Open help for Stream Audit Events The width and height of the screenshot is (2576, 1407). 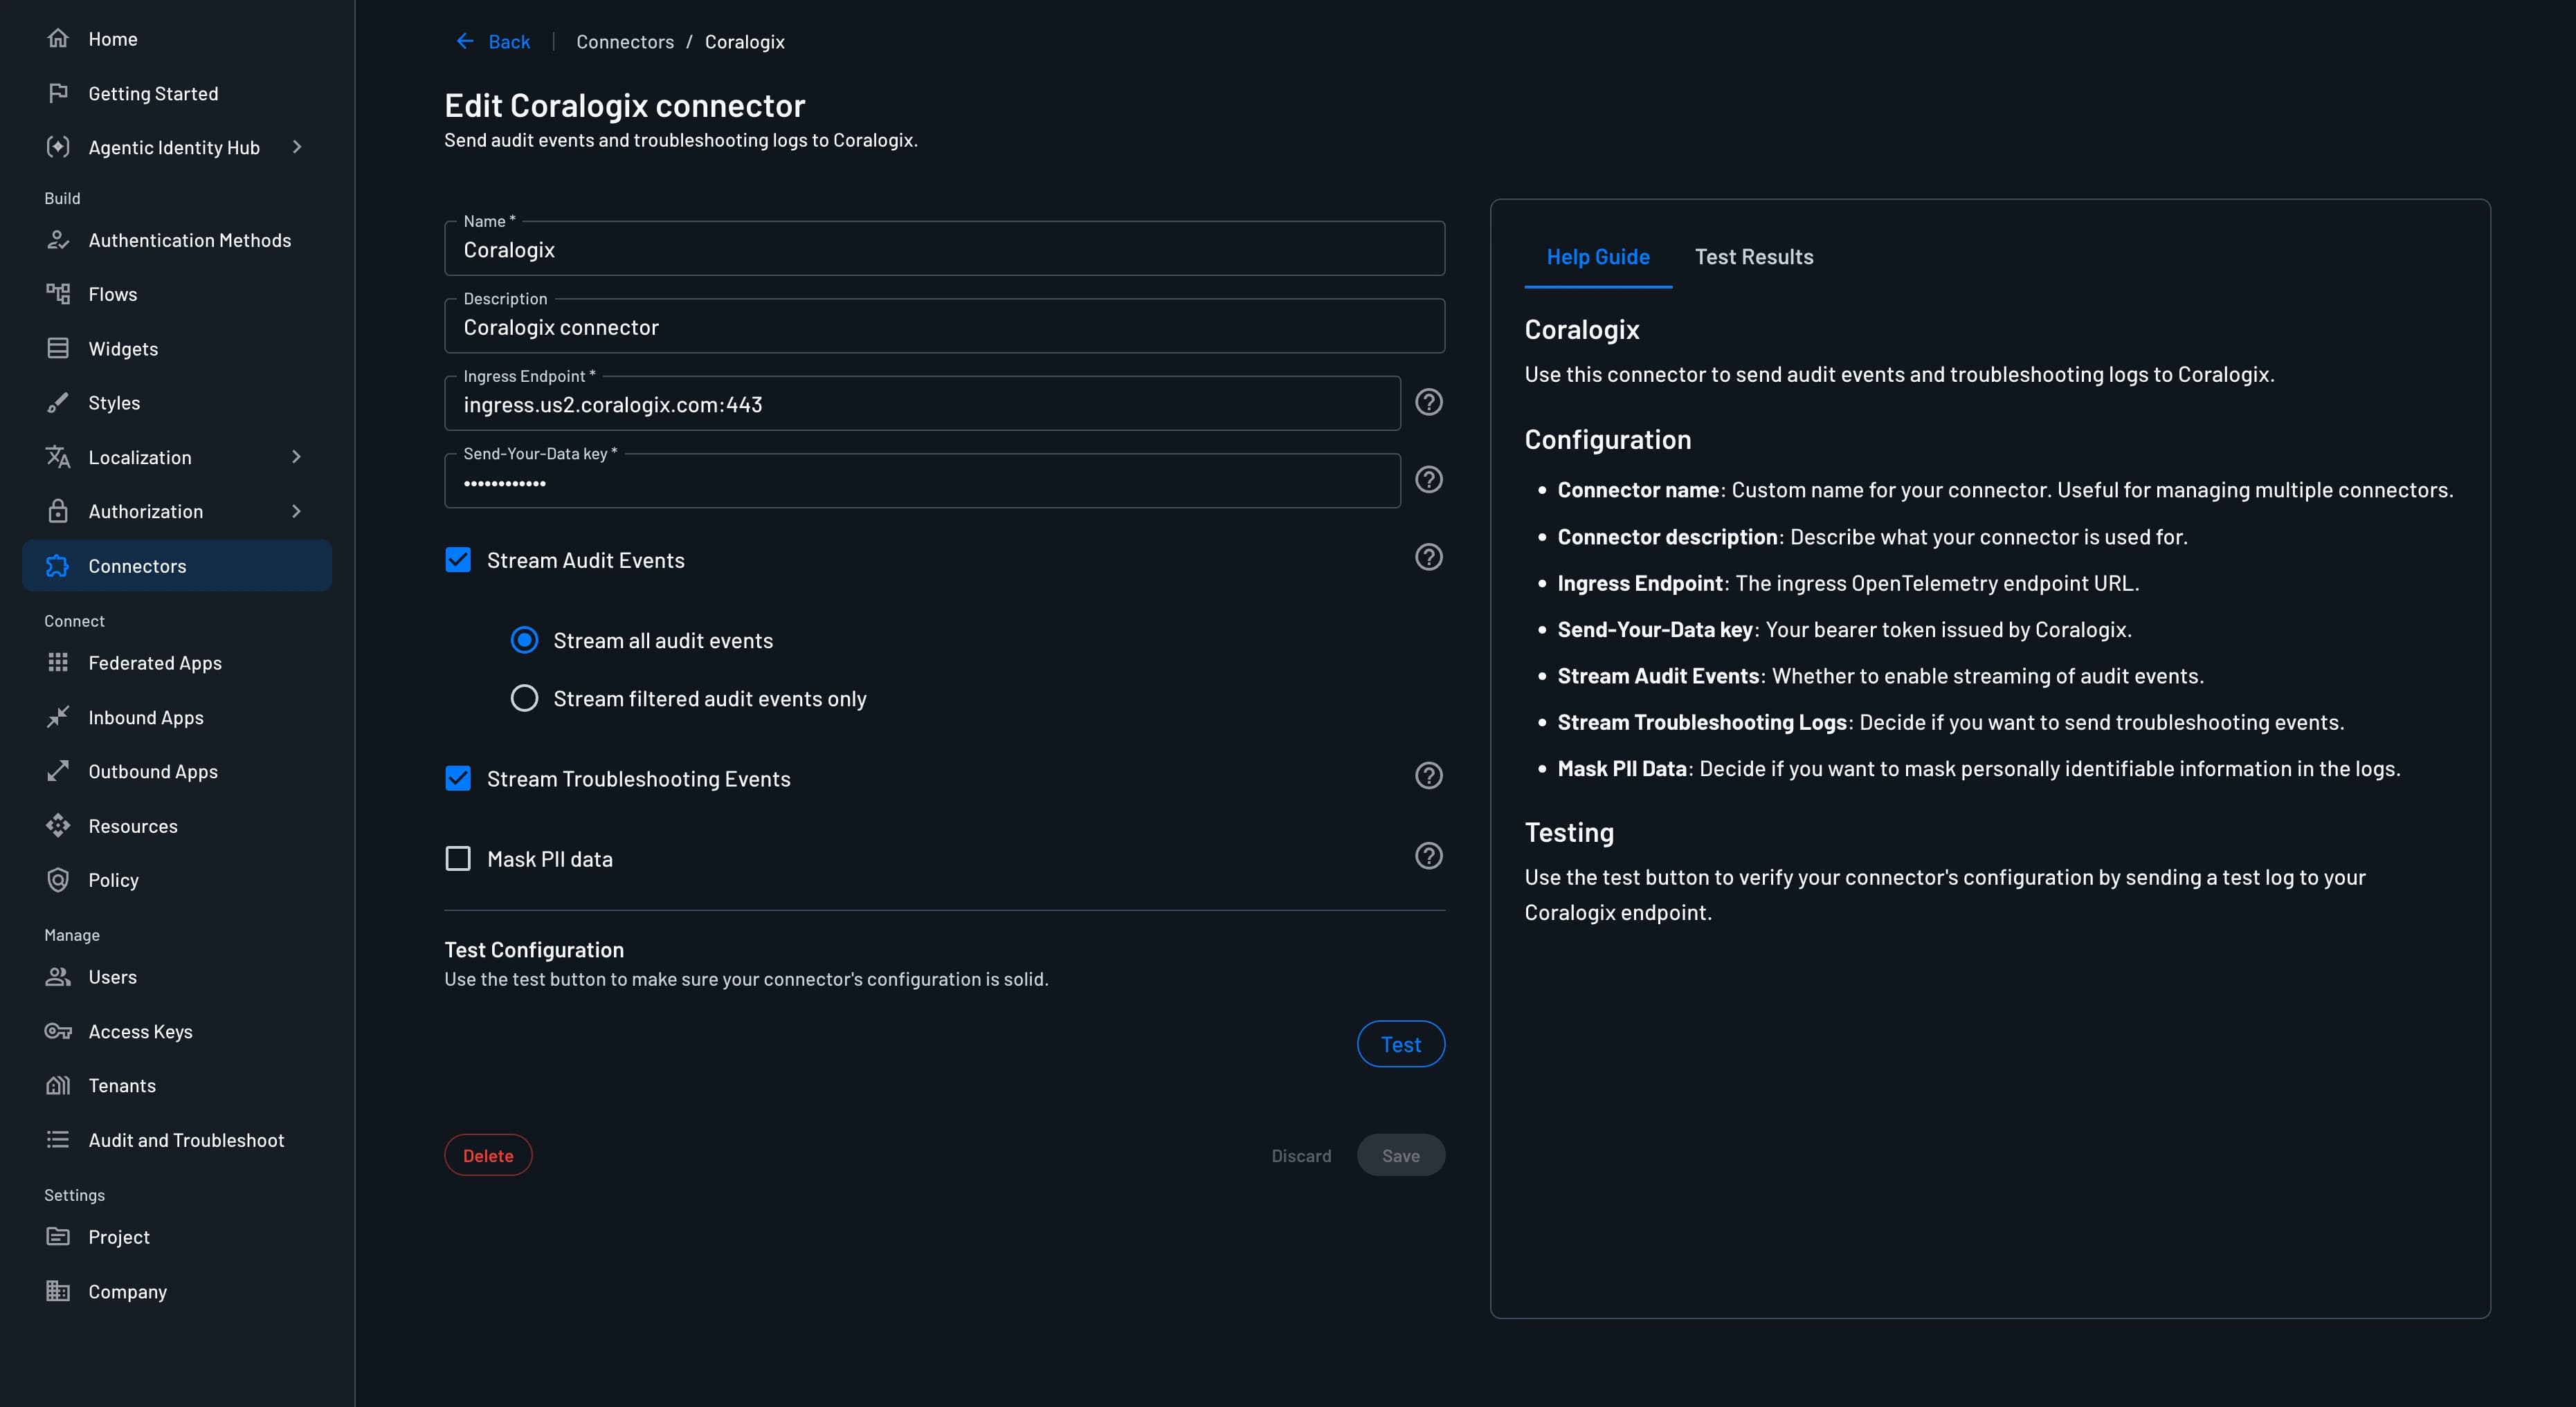click(1429, 558)
